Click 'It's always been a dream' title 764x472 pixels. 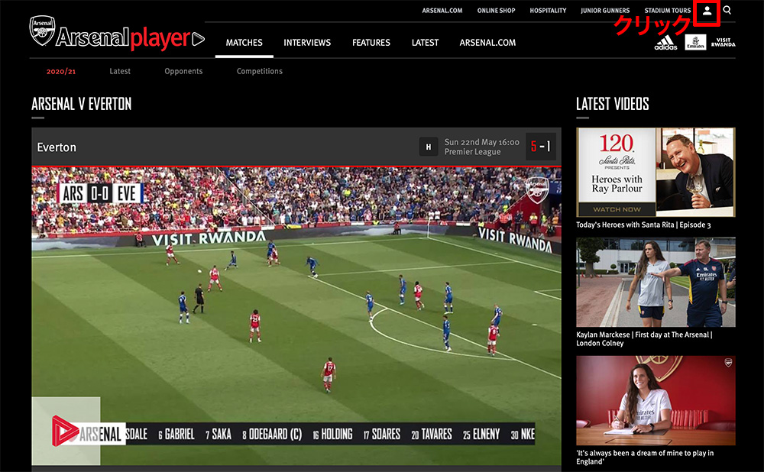pos(645,457)
